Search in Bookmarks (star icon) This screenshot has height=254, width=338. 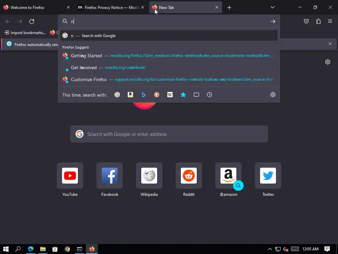183,95
